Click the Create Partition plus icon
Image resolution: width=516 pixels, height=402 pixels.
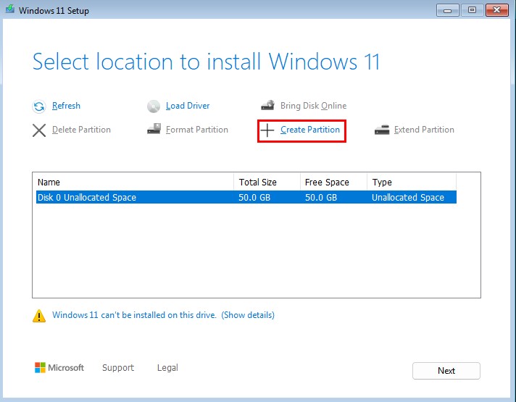[268, 130]
